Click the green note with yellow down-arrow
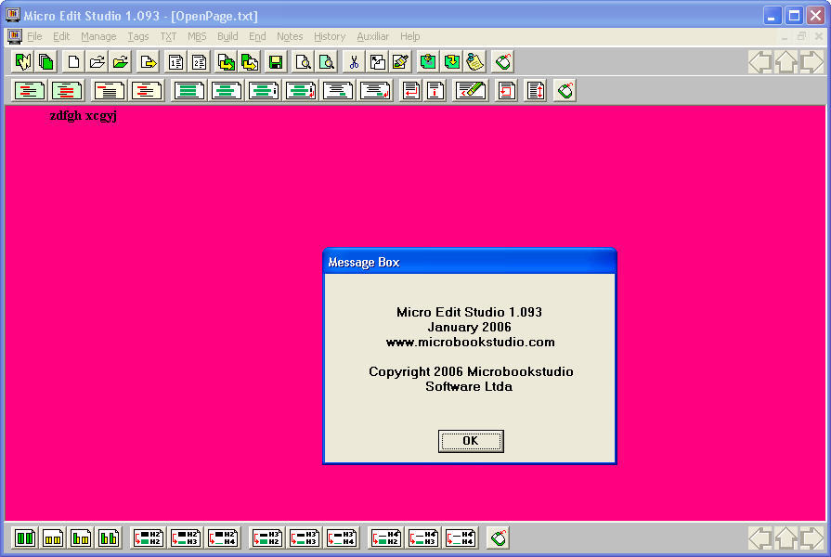Viewport: 831px width, 557px height. tap(451, 62)
